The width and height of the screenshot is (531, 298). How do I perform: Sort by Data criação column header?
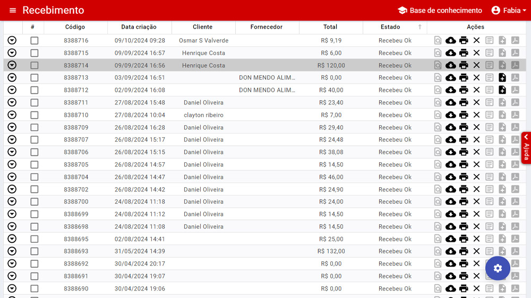(139, 27)
